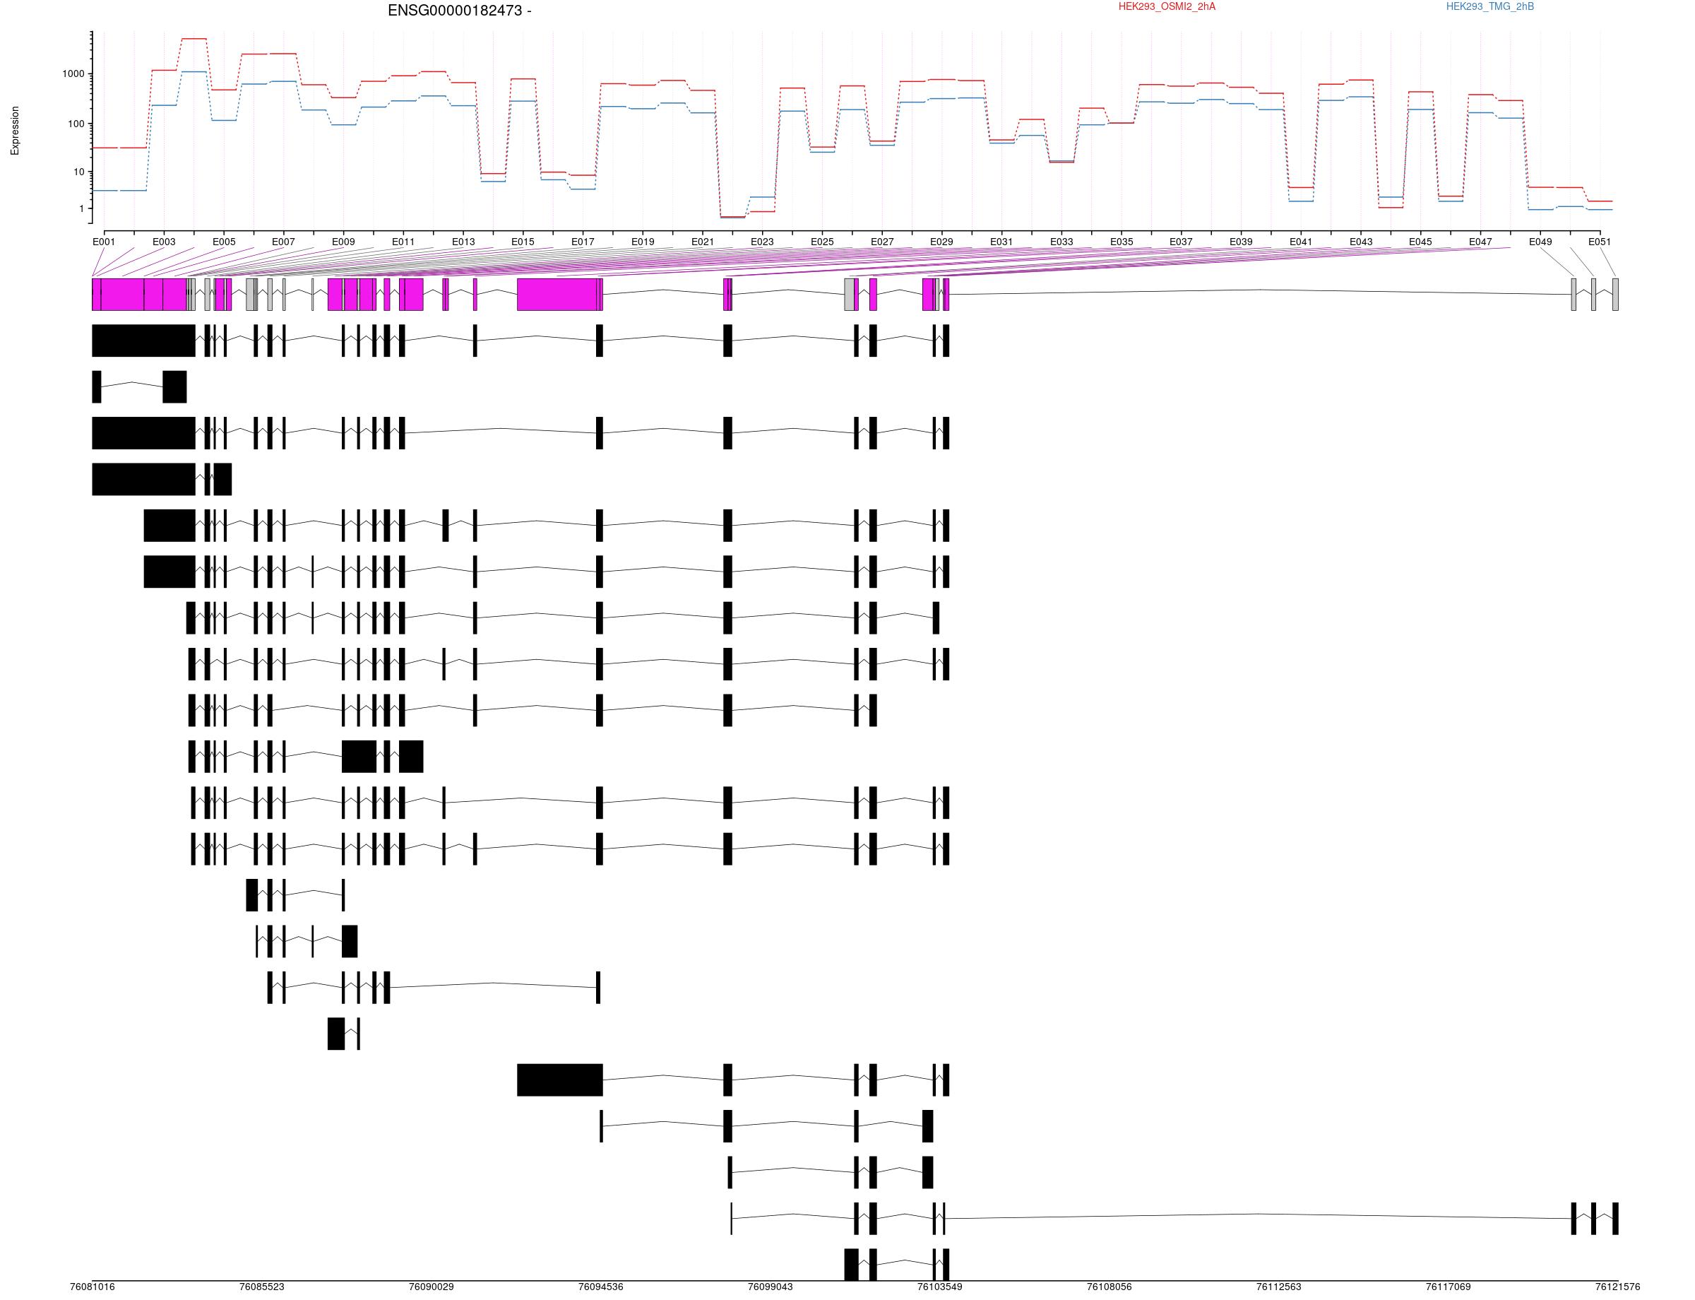Select exon bin label E047
1695x1300 pixels.
(x=1481, y=242)
